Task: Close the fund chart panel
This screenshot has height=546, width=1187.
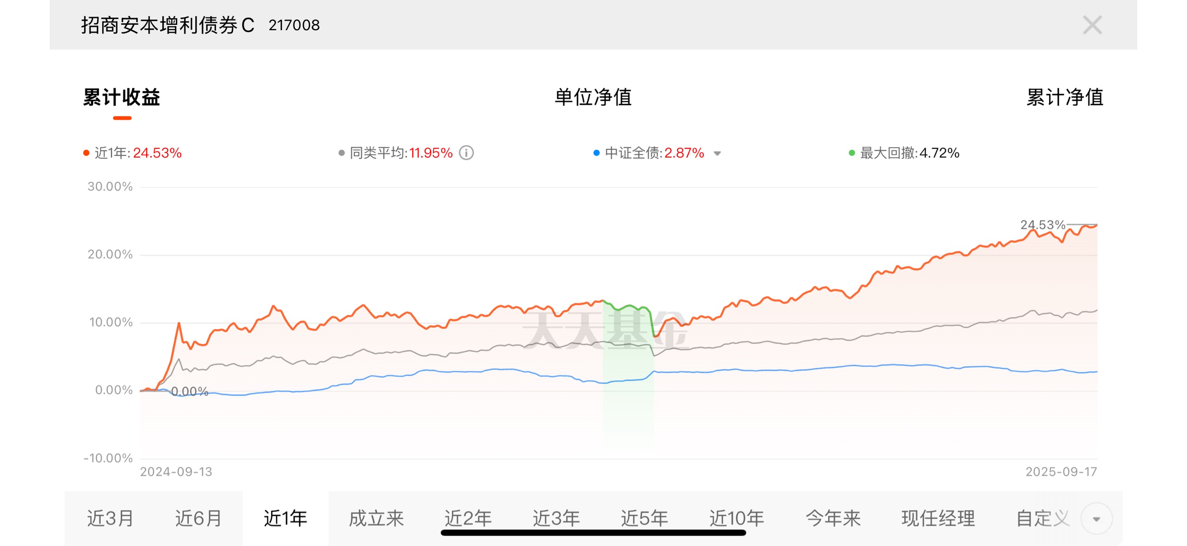Action: pyautogui.click(x=1092, y=25)
